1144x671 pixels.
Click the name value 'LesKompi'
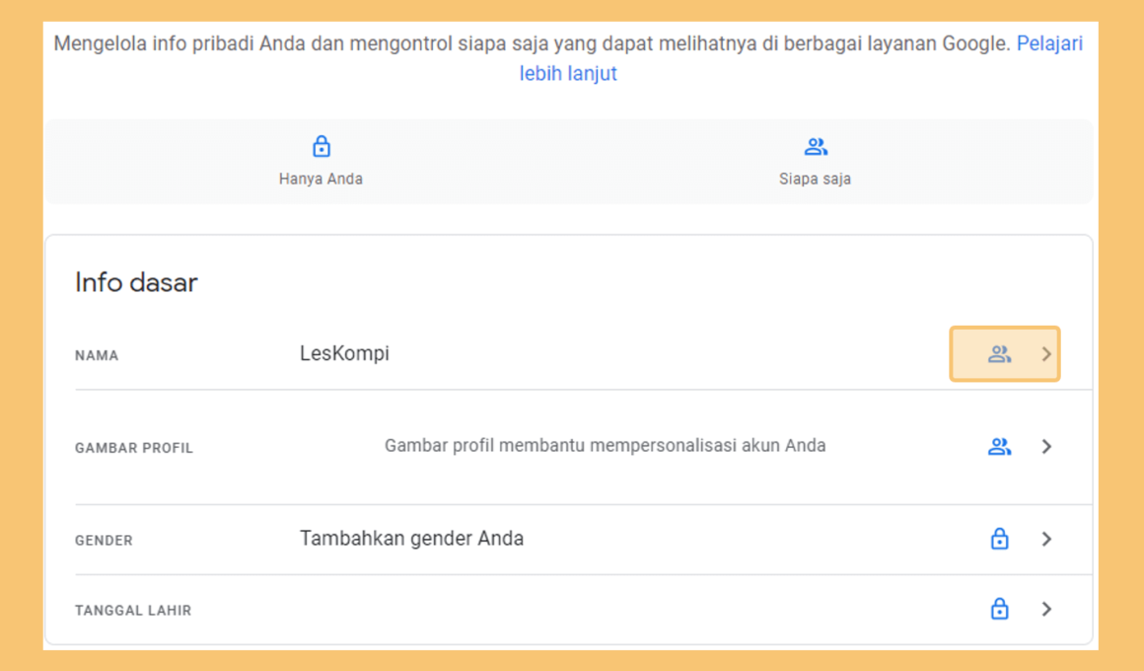[344, 353]
